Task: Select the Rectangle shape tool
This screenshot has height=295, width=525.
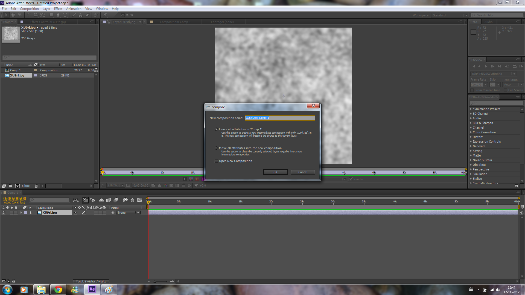Action: point(52,15)
